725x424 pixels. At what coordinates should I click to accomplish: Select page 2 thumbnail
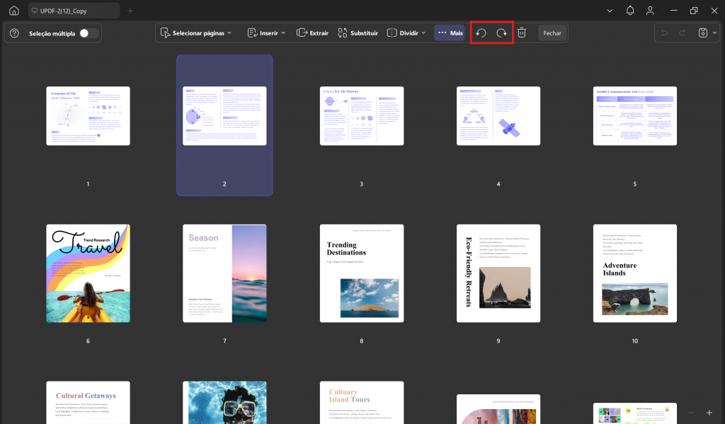[x=224, y=116]
